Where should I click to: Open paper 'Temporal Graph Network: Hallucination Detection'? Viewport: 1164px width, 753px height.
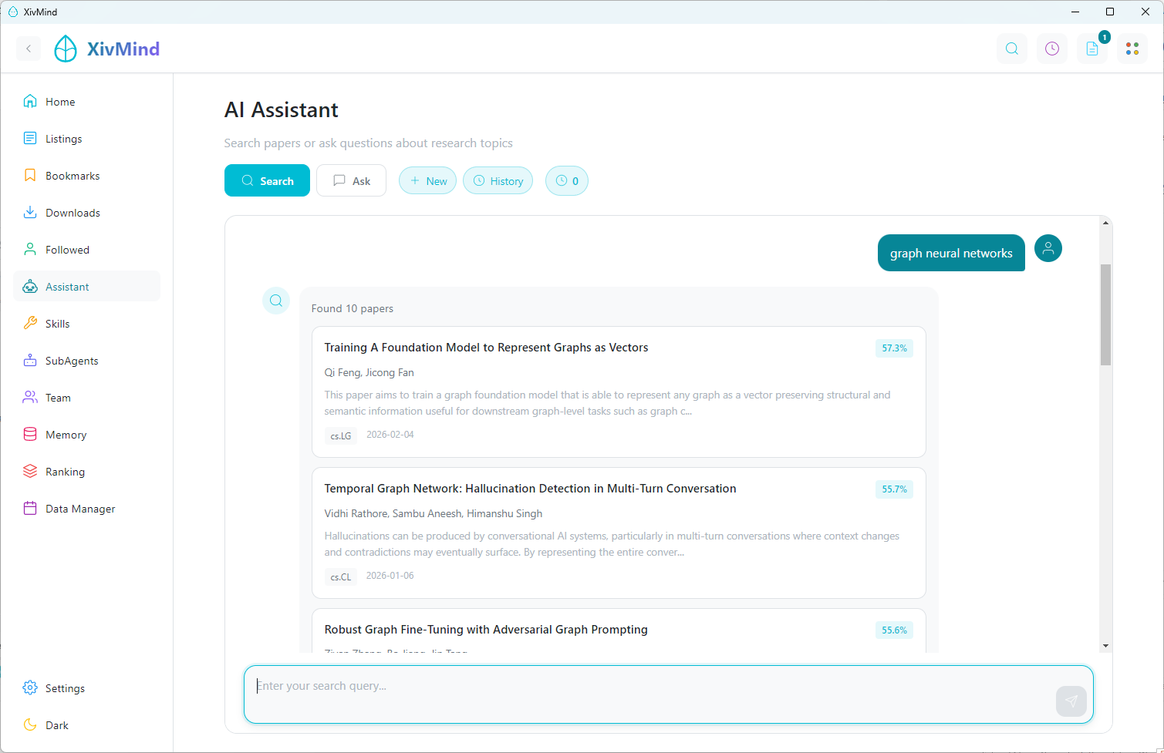(x=619, y=533)
